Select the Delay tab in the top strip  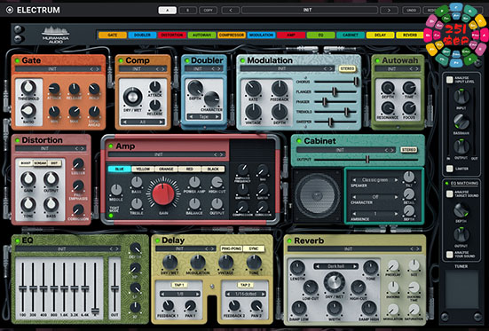pos(381,35)
